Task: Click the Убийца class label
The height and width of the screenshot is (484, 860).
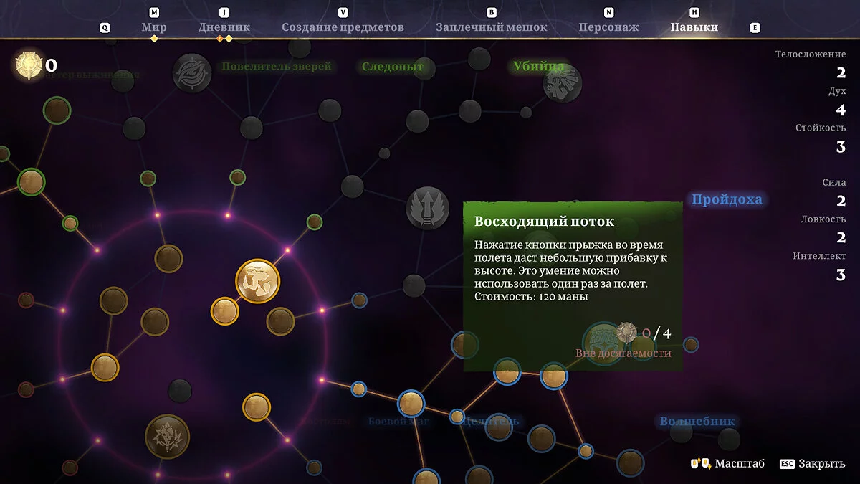Action: [x=539, y=67]
